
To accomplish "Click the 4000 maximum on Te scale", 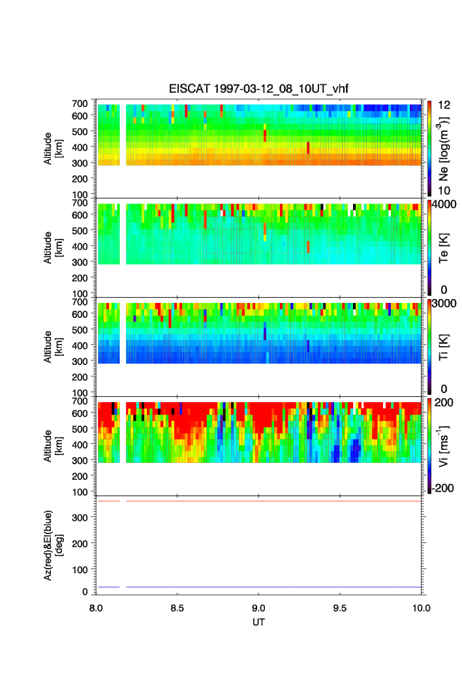I will click(x=444, y=204).
